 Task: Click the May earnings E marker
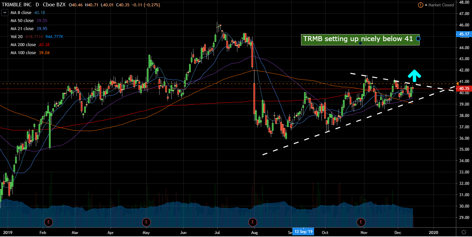click(146, 221)
